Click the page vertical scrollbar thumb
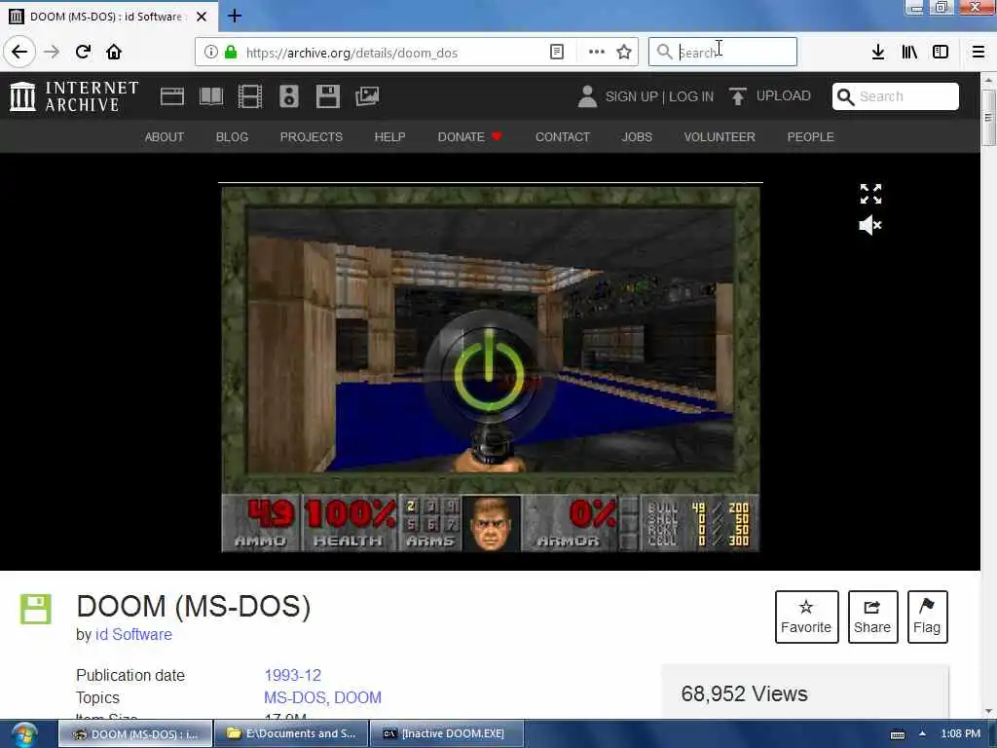The height and width of the screenshot is (748, 997). pyautogui.click(x=988, y=118)
